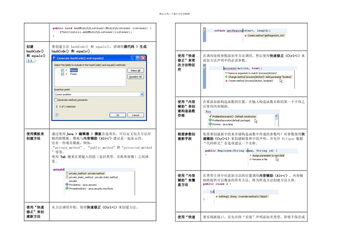
Task: Click the interface icon beside PrivateKey
Action: [x=67, y=185]
